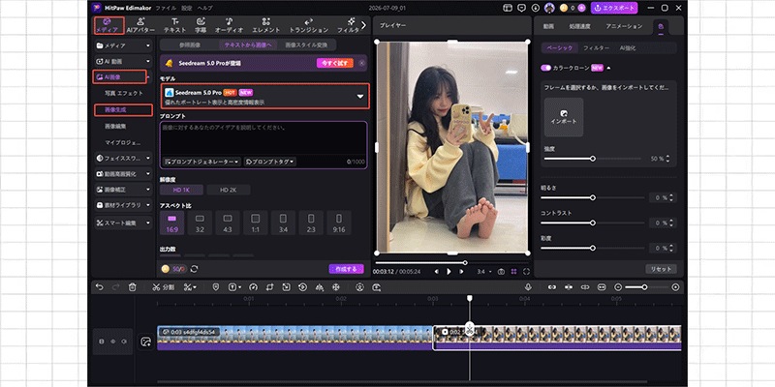Open the オーディオ audio tool
Image resolution: width=775 pixels, height=387 pixels.
click(x=229, y=25)
